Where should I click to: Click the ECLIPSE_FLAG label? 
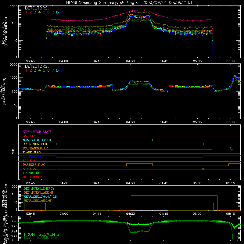33,156
